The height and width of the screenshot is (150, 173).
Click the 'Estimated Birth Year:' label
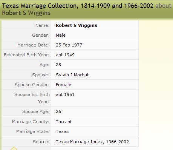[27, 55]
